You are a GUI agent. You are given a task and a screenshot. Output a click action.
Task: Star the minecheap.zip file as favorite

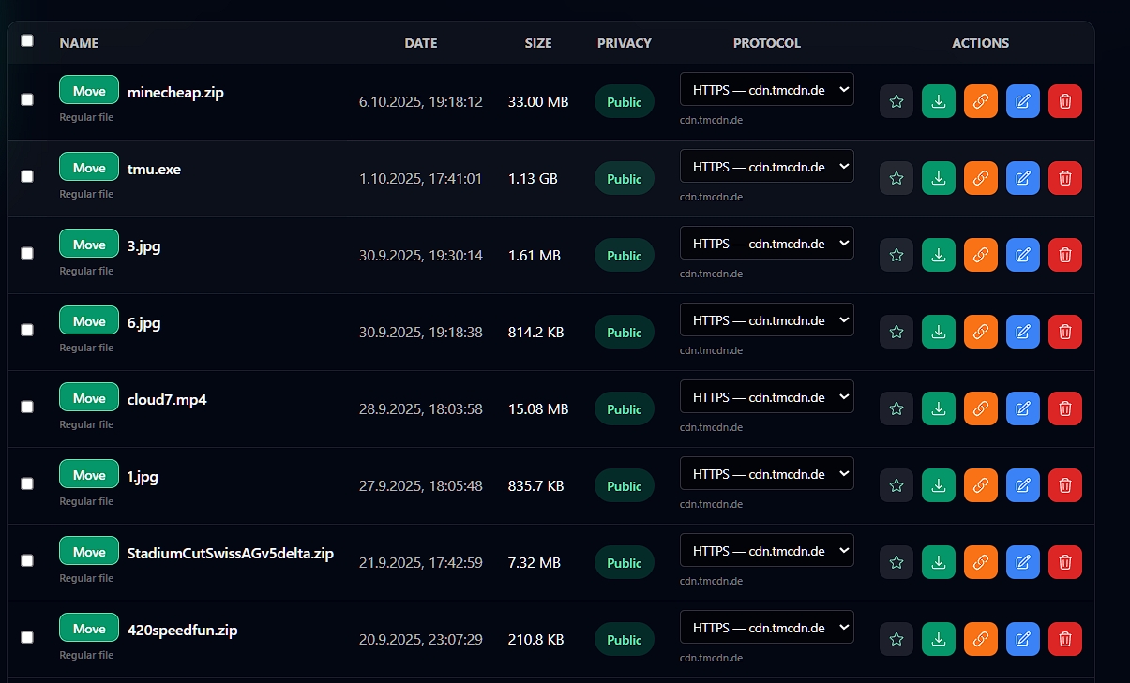[x=896, y=101]
